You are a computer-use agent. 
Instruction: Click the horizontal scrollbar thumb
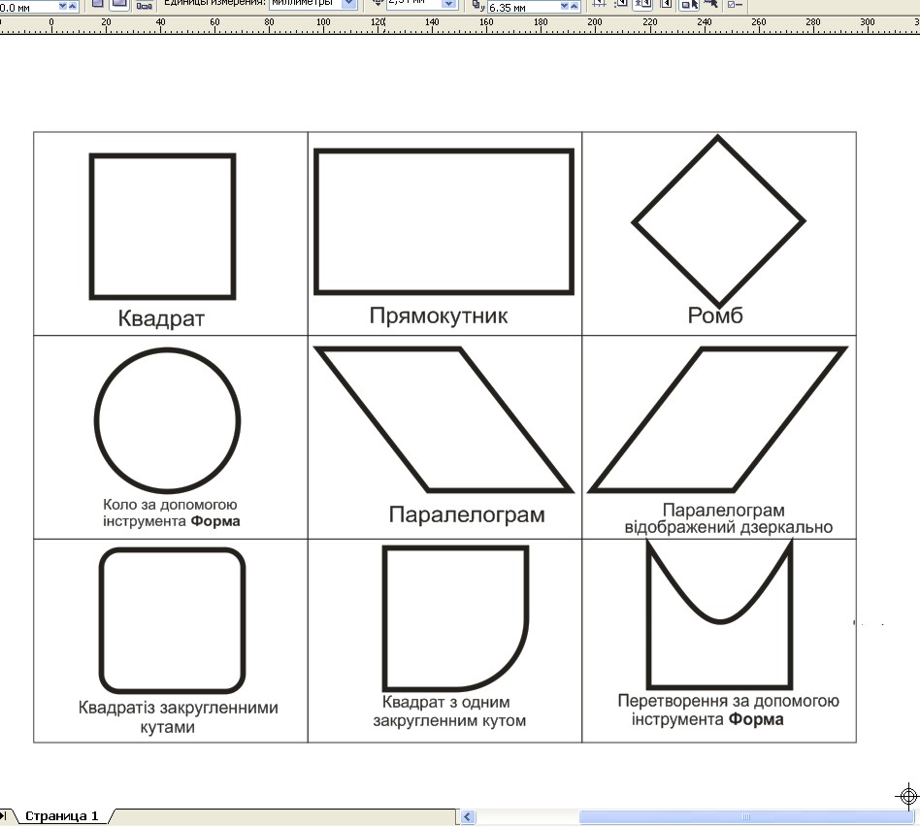745,816
